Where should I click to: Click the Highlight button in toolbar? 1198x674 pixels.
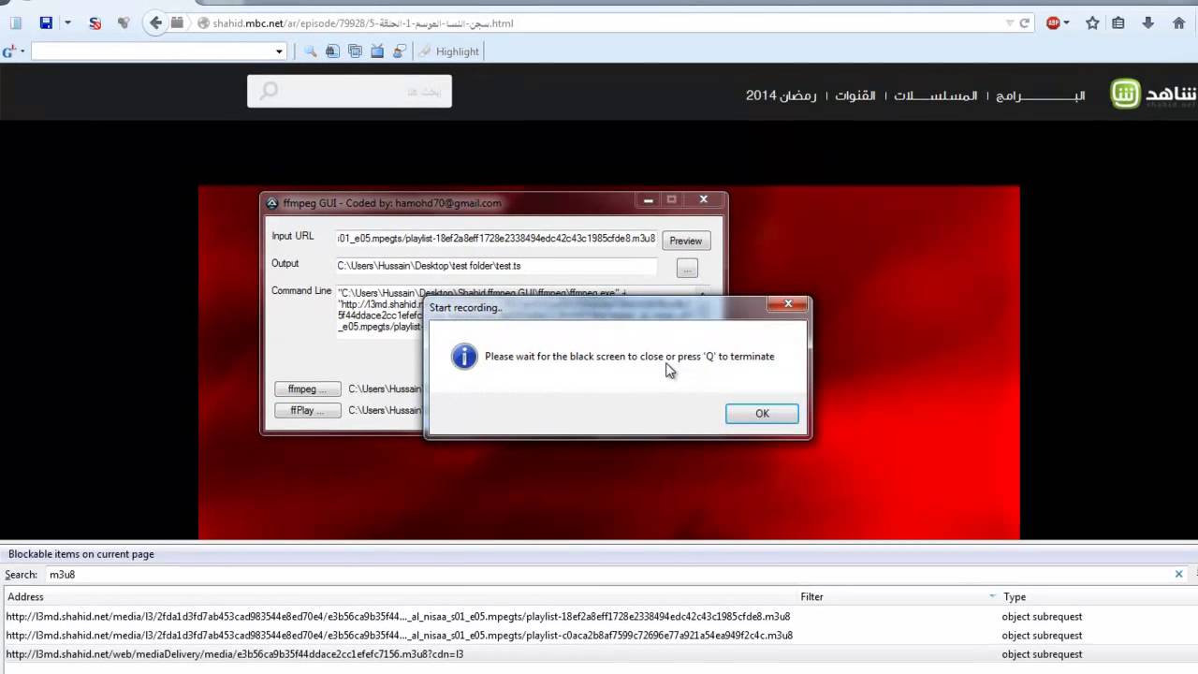click(449, 51)
